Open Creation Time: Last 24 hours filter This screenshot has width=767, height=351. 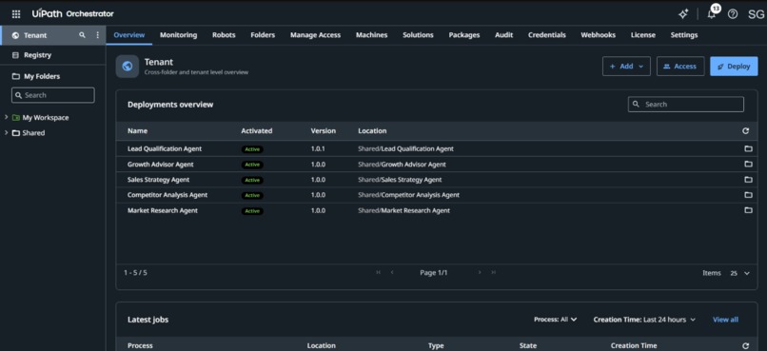coord(644,320)
